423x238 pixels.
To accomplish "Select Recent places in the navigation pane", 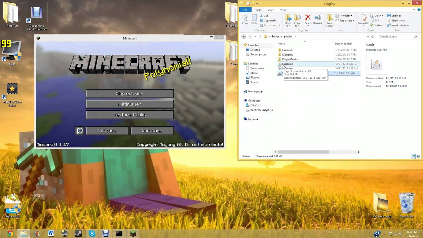I will (x=258, y=54).
